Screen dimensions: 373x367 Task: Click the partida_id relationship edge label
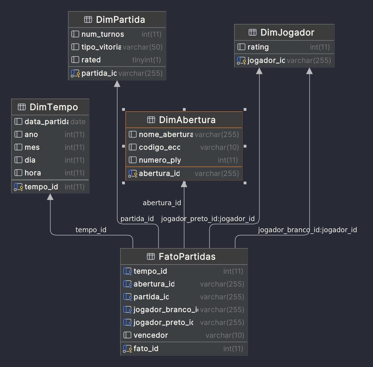pyautogui.click(x=137, y=219)
